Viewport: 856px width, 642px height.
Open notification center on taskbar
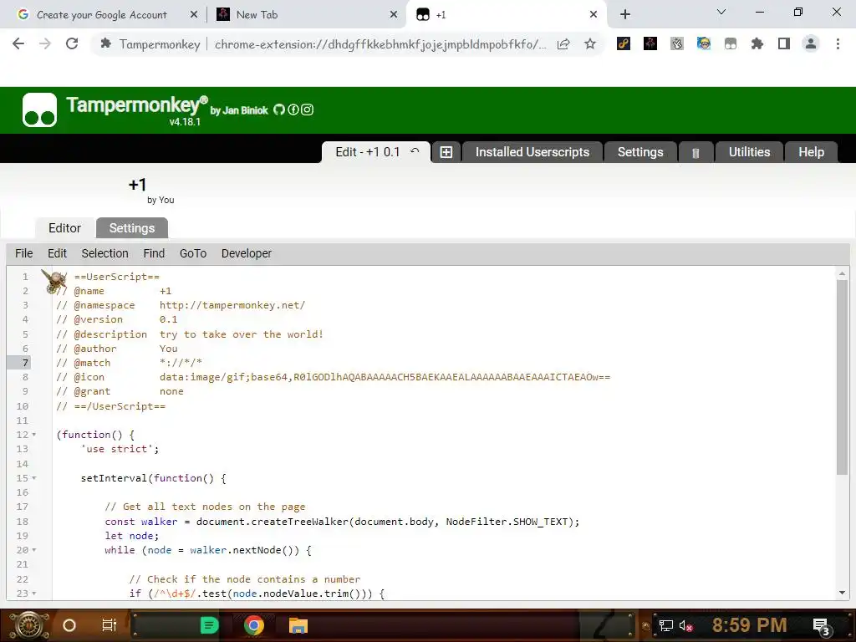tap(822, 626)
